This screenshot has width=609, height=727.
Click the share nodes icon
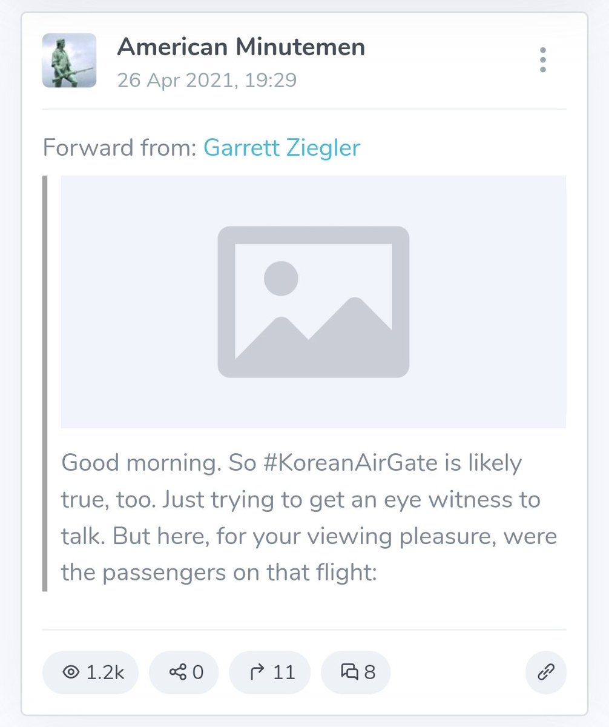(x=178, y=672)
